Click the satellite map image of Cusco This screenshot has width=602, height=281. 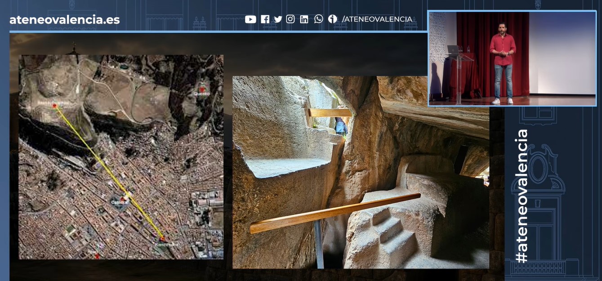[121, 157]
